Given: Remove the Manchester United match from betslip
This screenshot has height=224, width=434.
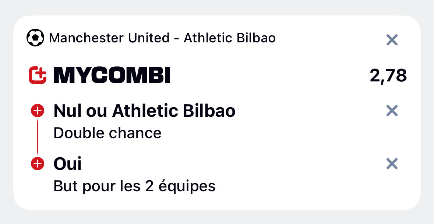Looking at the screenshot, I should (392, 40).
